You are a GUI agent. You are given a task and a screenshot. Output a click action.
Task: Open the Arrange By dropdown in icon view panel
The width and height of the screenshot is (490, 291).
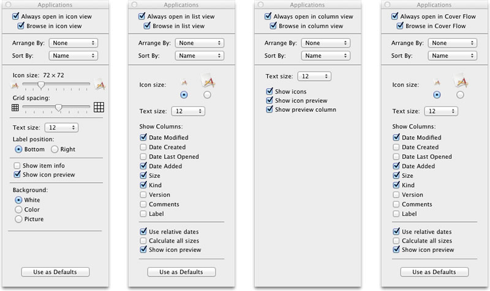coord(73,43)
